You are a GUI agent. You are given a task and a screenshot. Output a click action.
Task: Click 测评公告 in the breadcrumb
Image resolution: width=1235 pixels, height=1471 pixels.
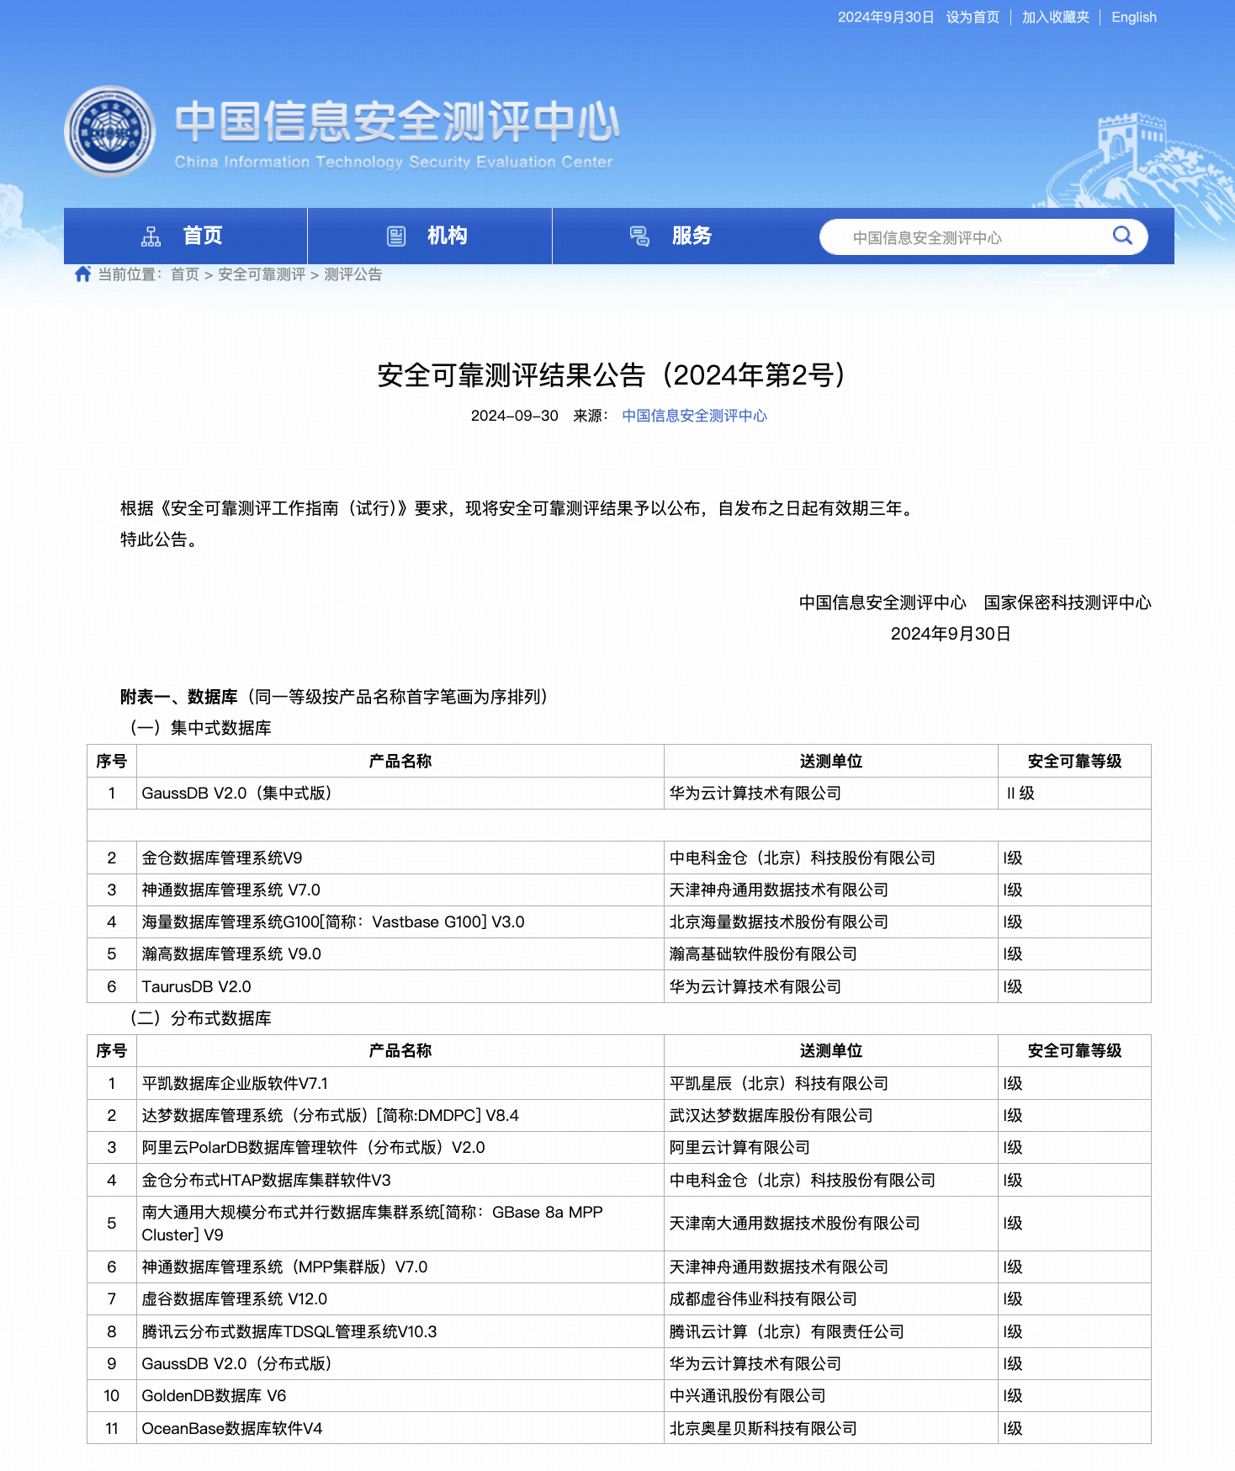(x=353, y=274)
